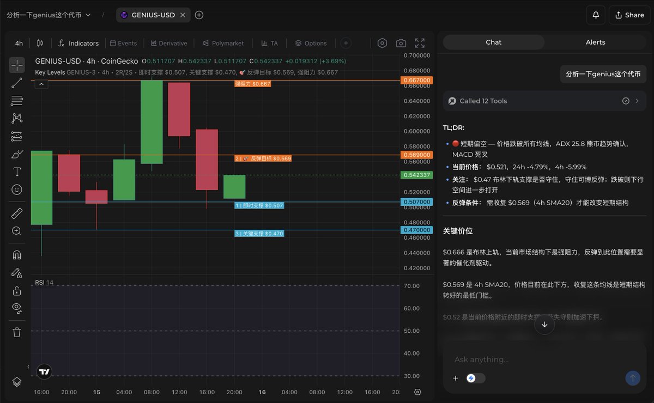Click the 0.667000 resistance price label

[x=416, y=80]
